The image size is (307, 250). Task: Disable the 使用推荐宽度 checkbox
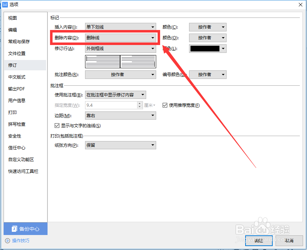click(x=165, y=105)
